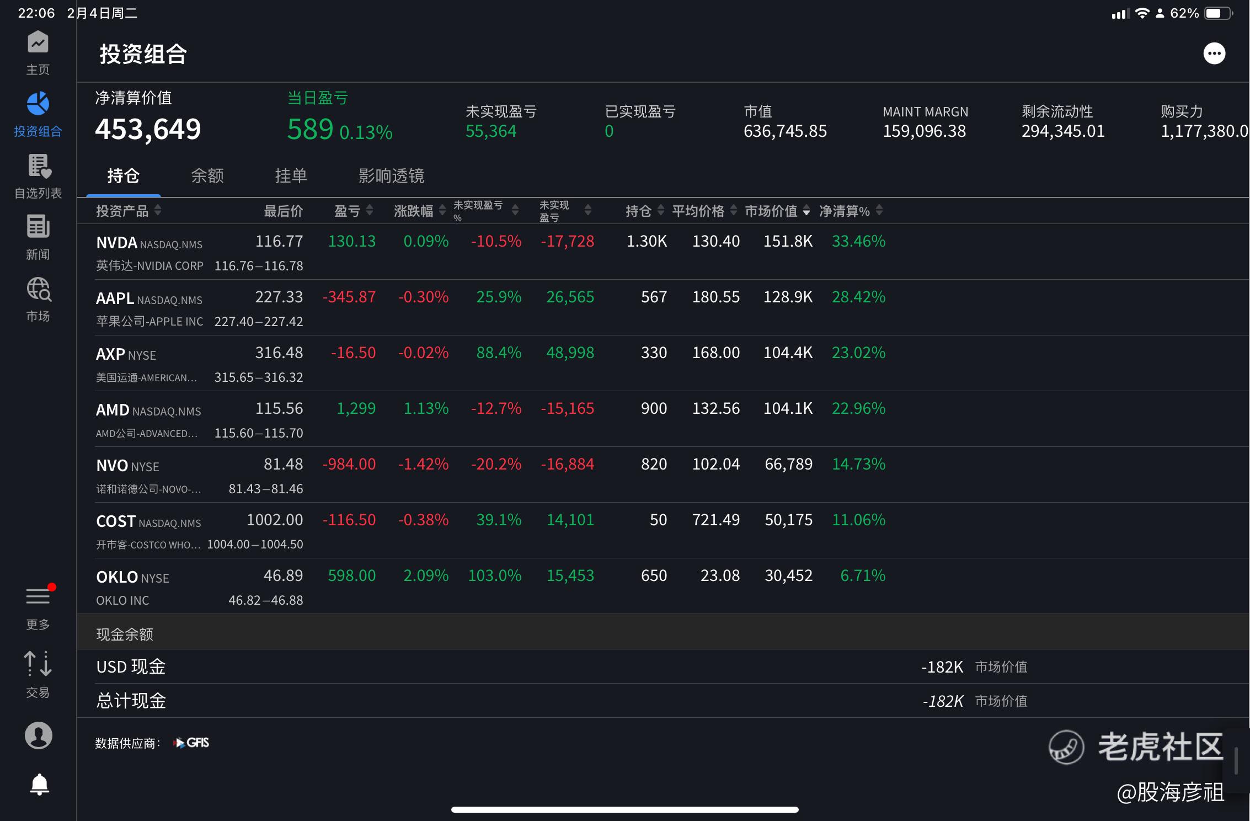Open the NVDA position row

coord(663,252)
